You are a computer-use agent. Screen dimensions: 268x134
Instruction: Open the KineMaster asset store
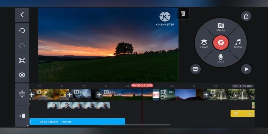pos(195,69)
